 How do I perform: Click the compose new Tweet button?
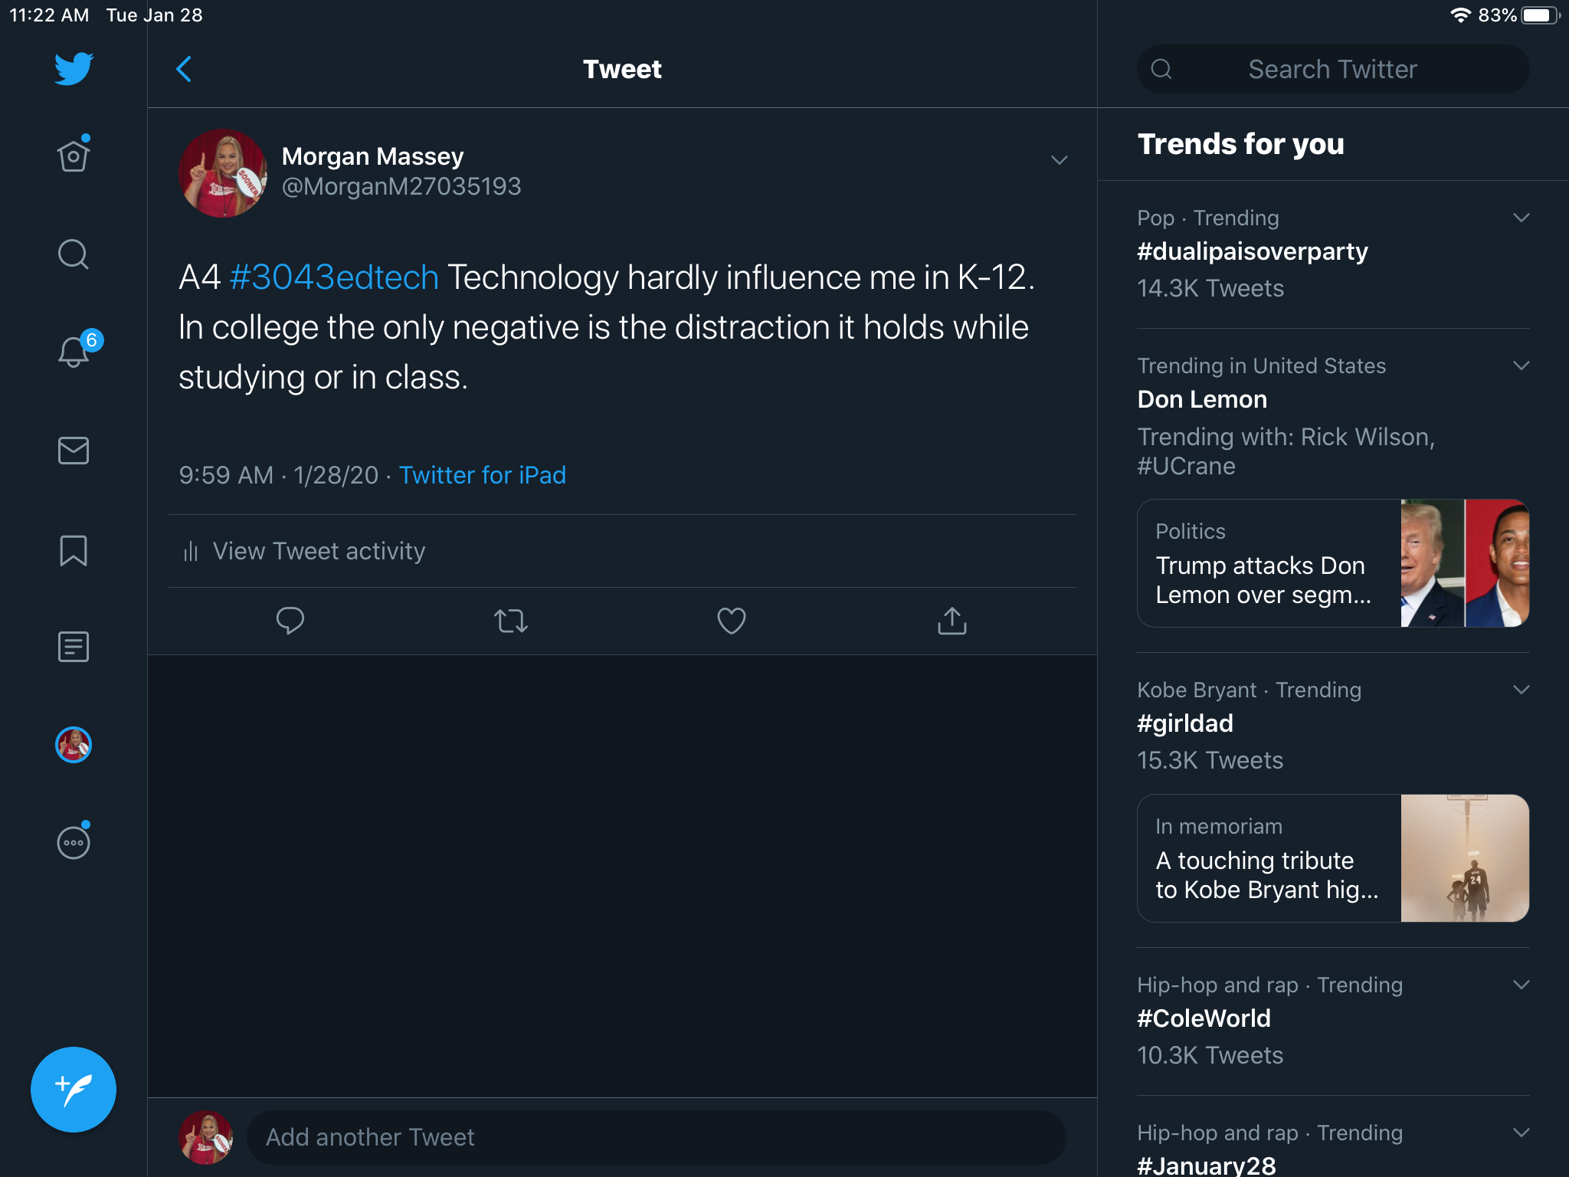click(74, 1089)
